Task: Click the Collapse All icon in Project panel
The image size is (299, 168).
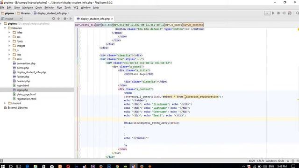Action: (x=58, y=19)
